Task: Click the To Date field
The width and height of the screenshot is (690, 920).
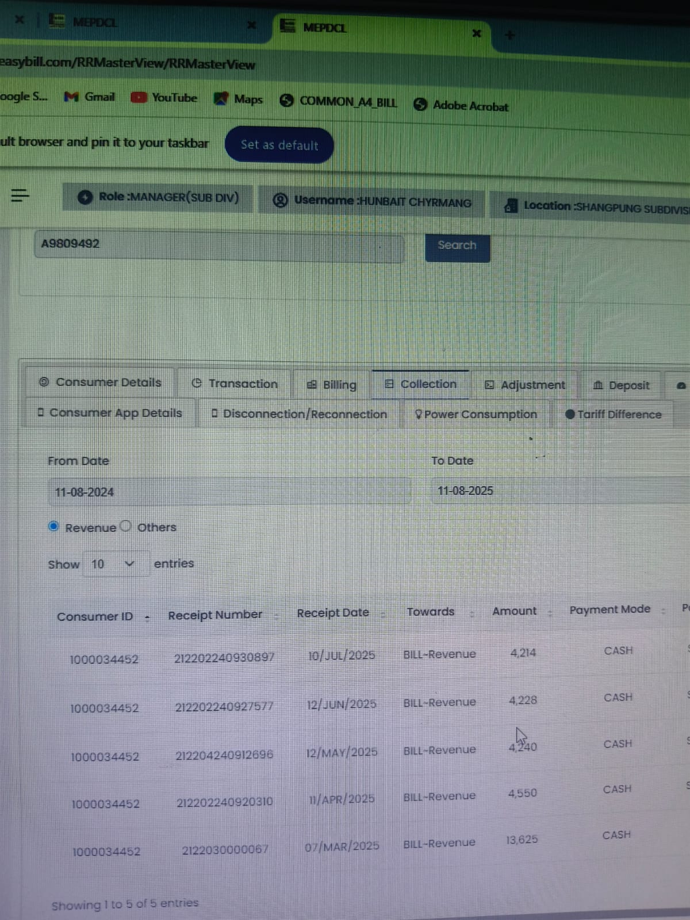Action: click(x=561, y=491)
